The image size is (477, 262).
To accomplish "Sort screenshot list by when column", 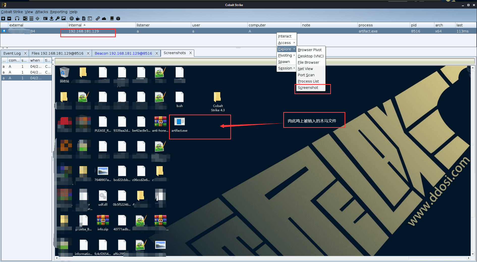I will coord(36,60).
